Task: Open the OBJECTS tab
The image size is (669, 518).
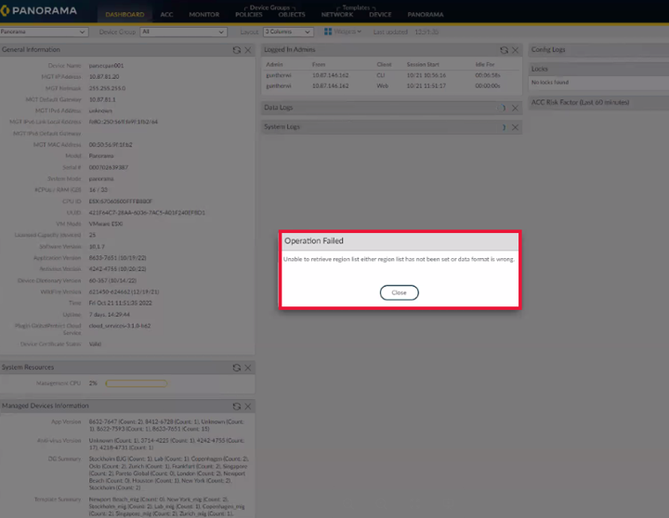Action: click(292, 15)
